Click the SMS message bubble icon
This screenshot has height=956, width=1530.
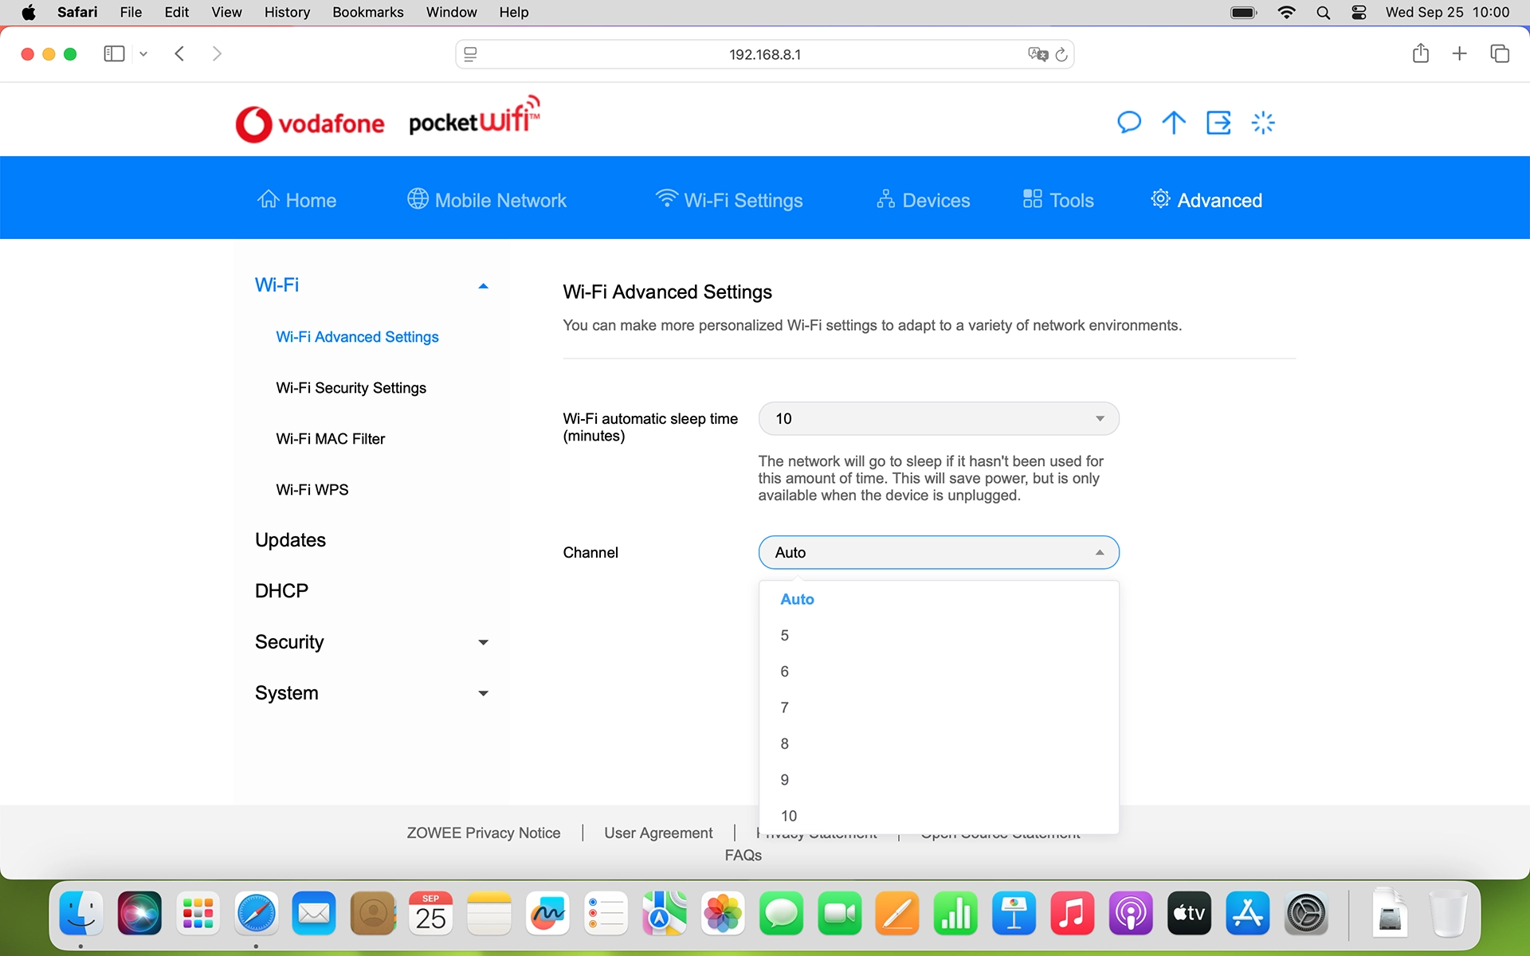pos(1128,123)
